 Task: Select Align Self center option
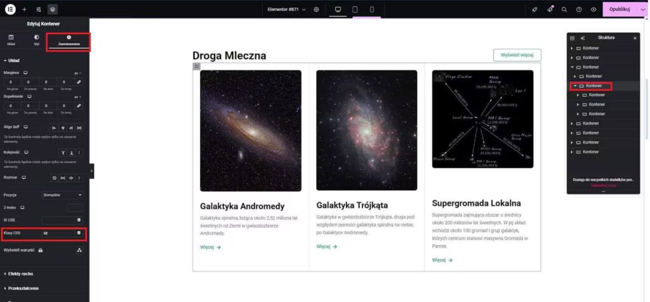point(63,127)
